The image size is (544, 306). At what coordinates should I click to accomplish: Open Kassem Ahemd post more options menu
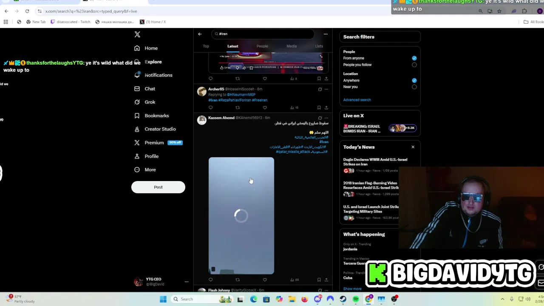(x=326, y=118)
